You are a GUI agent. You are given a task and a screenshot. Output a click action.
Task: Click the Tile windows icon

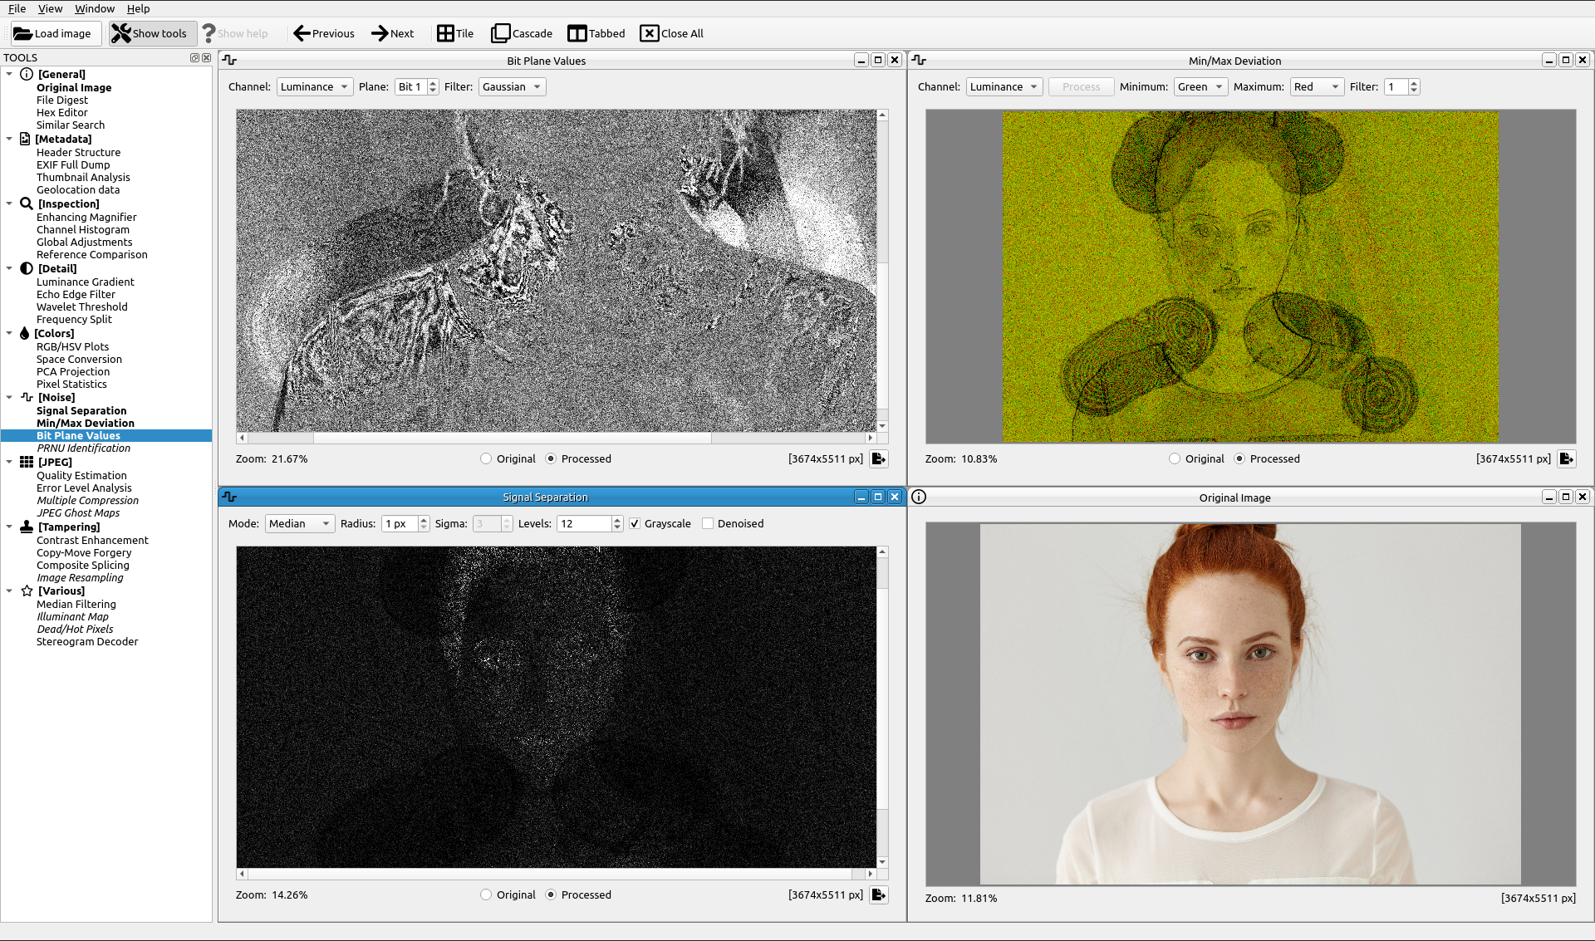pos(446,33)
